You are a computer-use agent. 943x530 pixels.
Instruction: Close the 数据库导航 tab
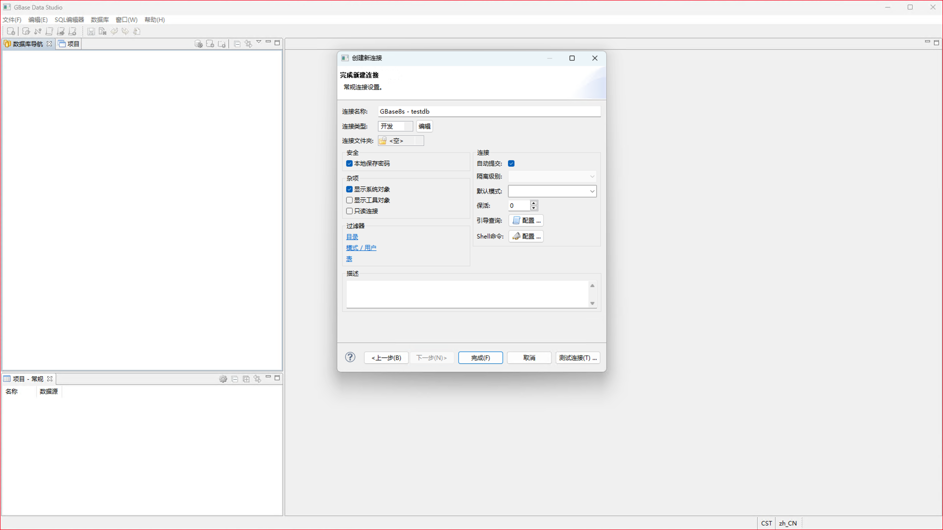[49, 44]
